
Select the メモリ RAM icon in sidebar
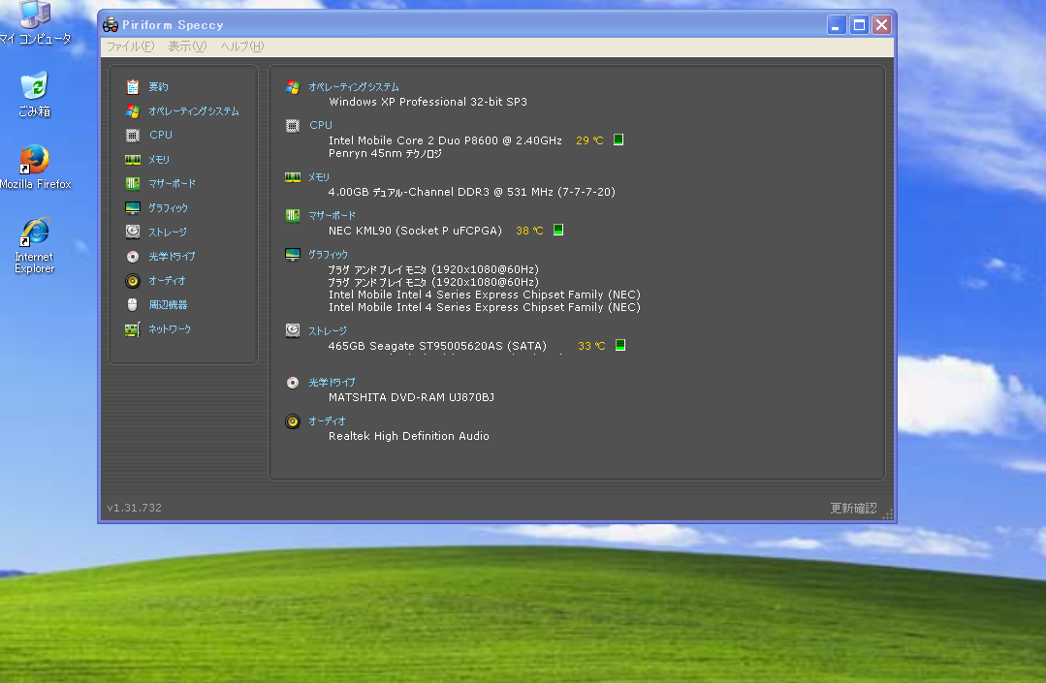pos(132,159)
